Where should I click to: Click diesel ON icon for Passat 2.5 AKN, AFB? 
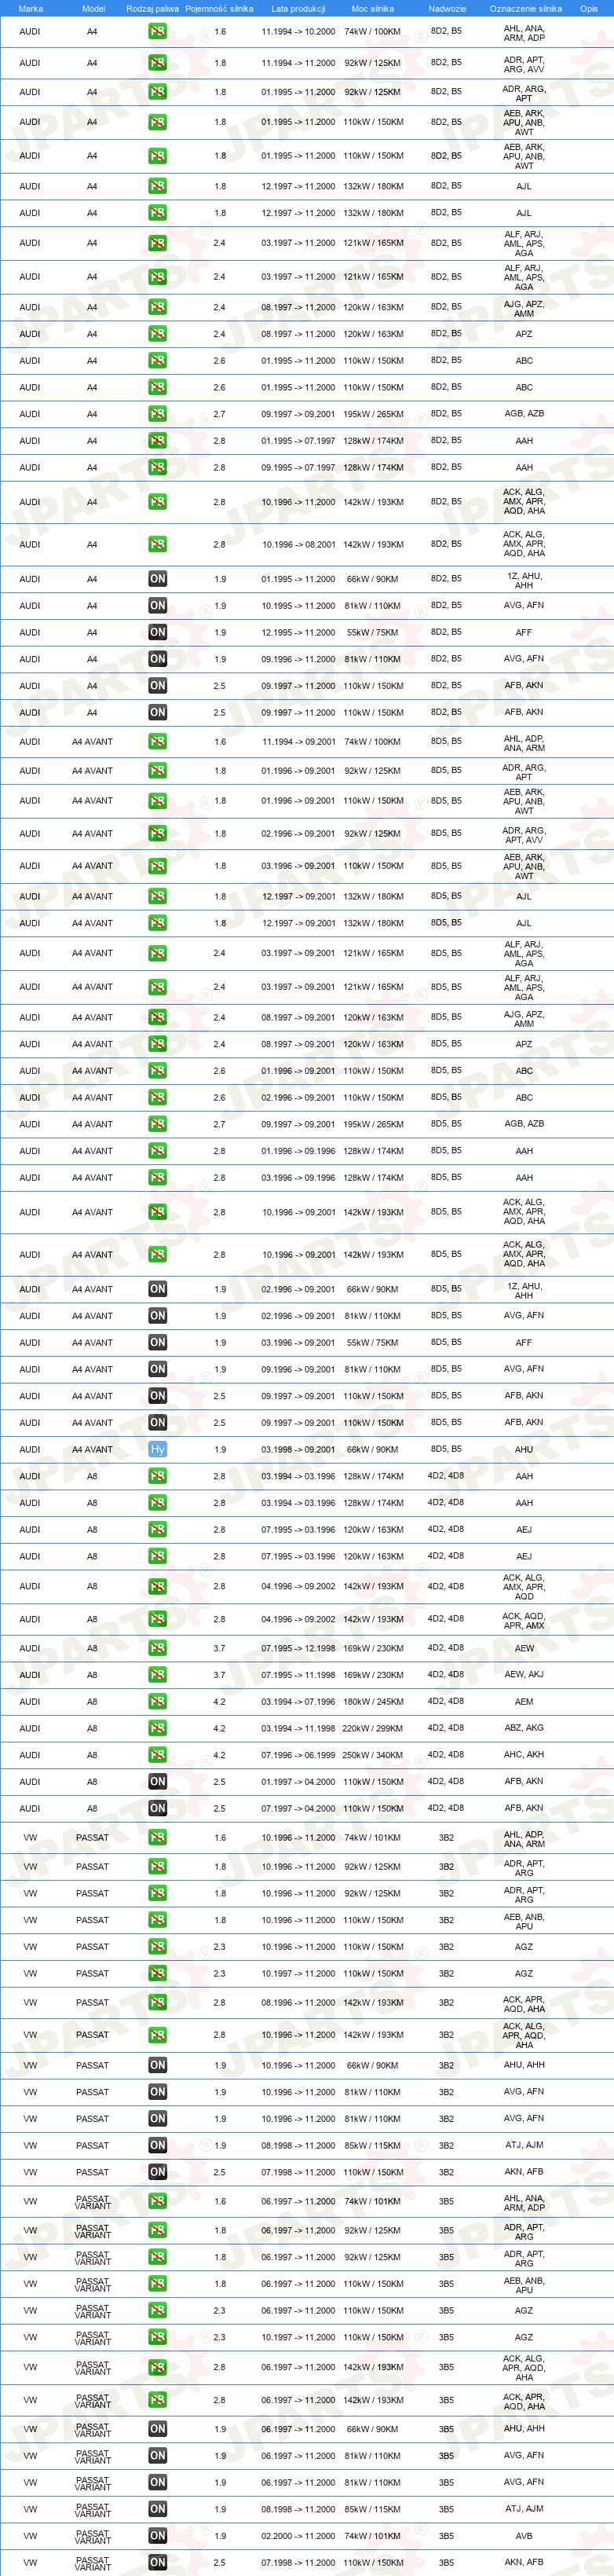click(157, 2172)
